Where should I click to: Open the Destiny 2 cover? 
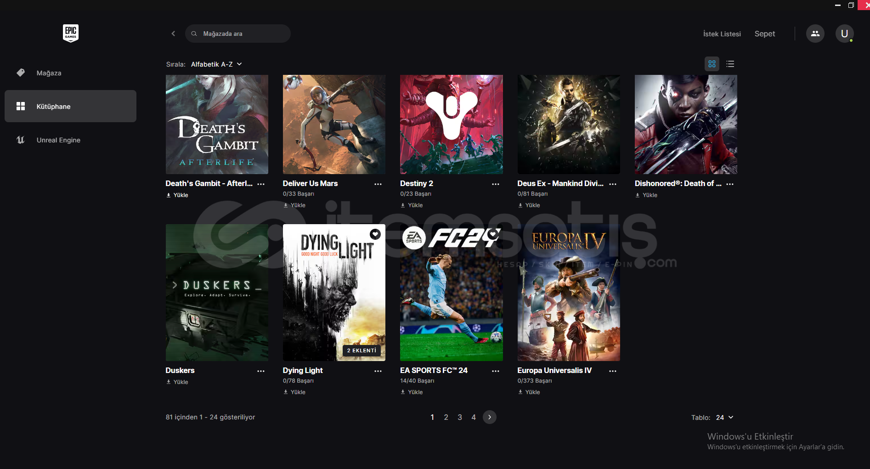coord(452,124)
